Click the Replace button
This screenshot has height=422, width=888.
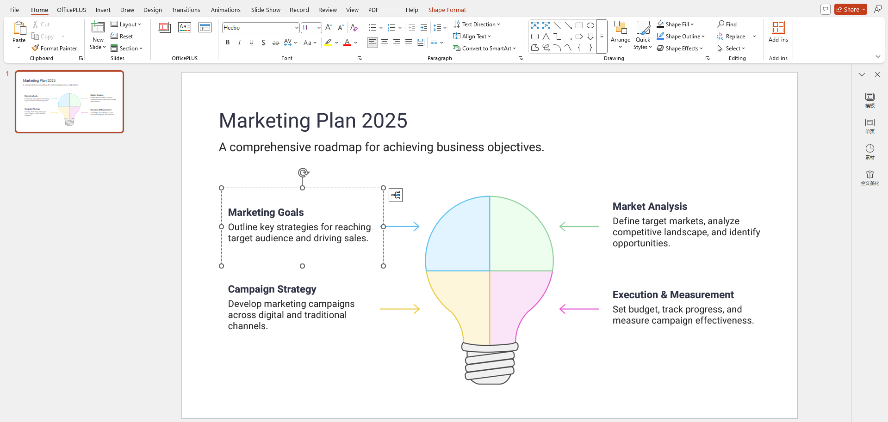pos(731,36)
